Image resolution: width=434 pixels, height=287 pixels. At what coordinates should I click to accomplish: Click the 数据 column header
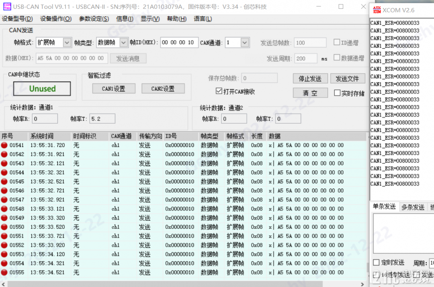(x=317, y=136)
